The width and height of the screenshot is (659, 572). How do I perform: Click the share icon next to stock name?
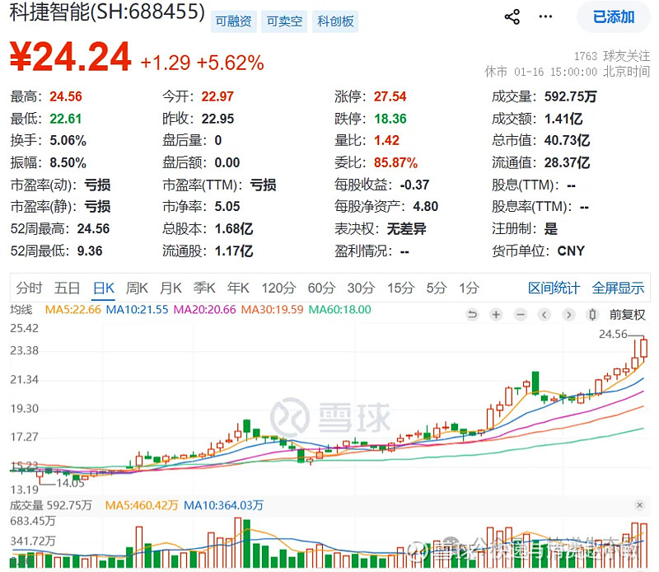click(x=512, y=16)
